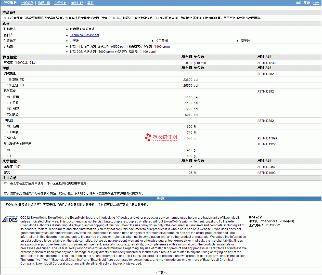The width and height of the screenshot is (322, 275).
Task: Click 雾度 value 25 %
Action: click(192, 173)
